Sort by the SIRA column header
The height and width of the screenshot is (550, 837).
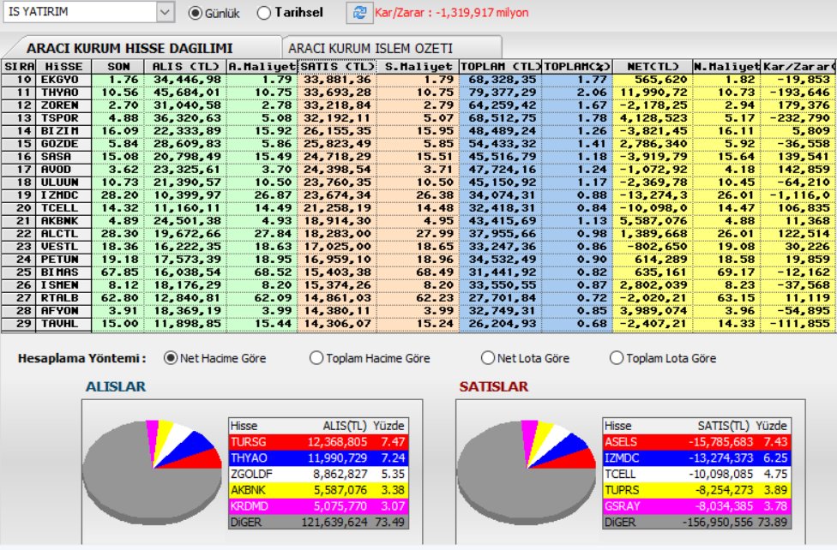coord(19,67)
